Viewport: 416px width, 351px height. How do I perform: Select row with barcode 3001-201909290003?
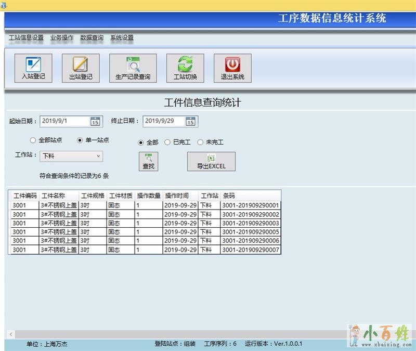pyautogui.click(x=250, y=223)
